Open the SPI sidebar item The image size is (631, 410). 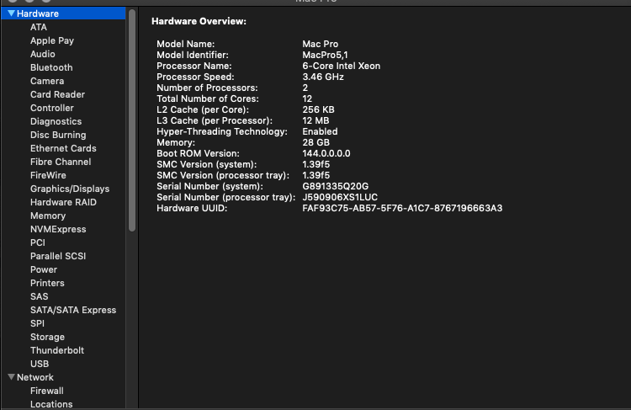click(37, 323)
